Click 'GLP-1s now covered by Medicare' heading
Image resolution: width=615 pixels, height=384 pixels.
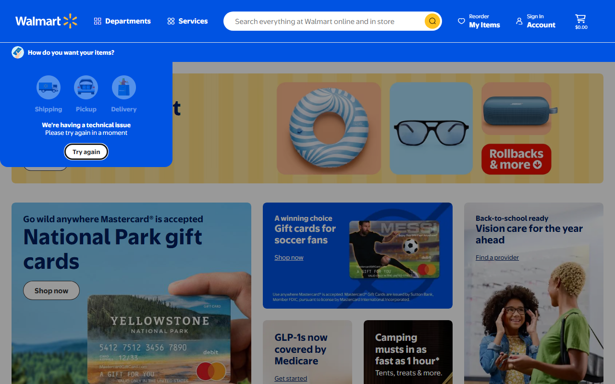301,349
